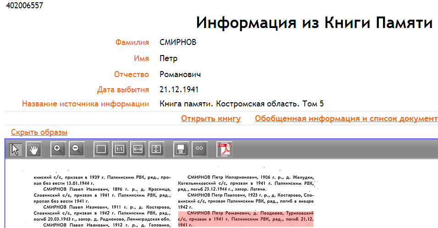
Task: Copy link with the chain icon
Action: click(x=199, y=149)
